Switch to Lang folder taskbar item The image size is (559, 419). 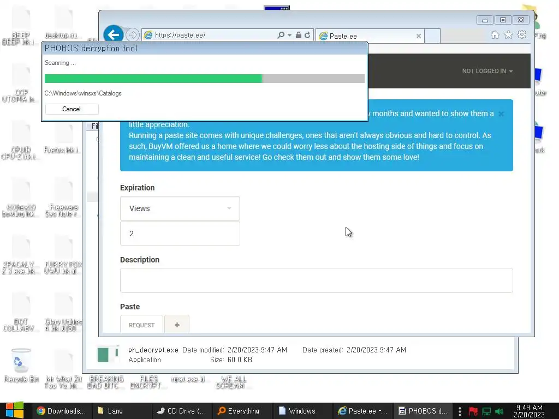point(122,411)
